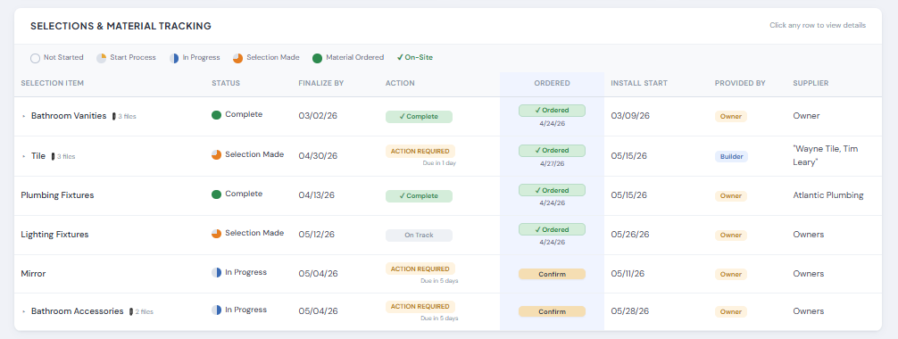898x339 pixels.
Task: Click Owner tag in Bathroom Vanities row
Action: [x=731, y=117]
